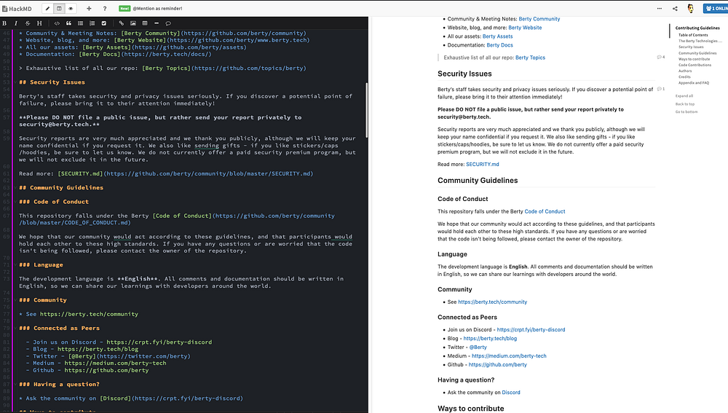Insert a Heading using the H icon

[39, 23]
